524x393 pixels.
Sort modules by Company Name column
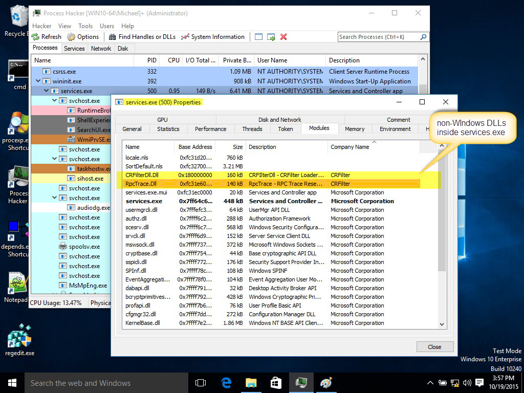(373, 147)
